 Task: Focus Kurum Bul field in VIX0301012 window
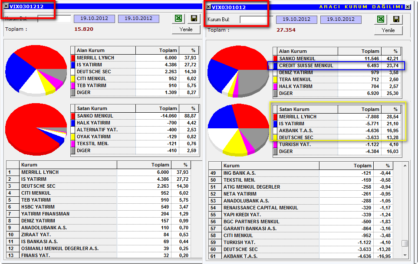tap(257, 20)
